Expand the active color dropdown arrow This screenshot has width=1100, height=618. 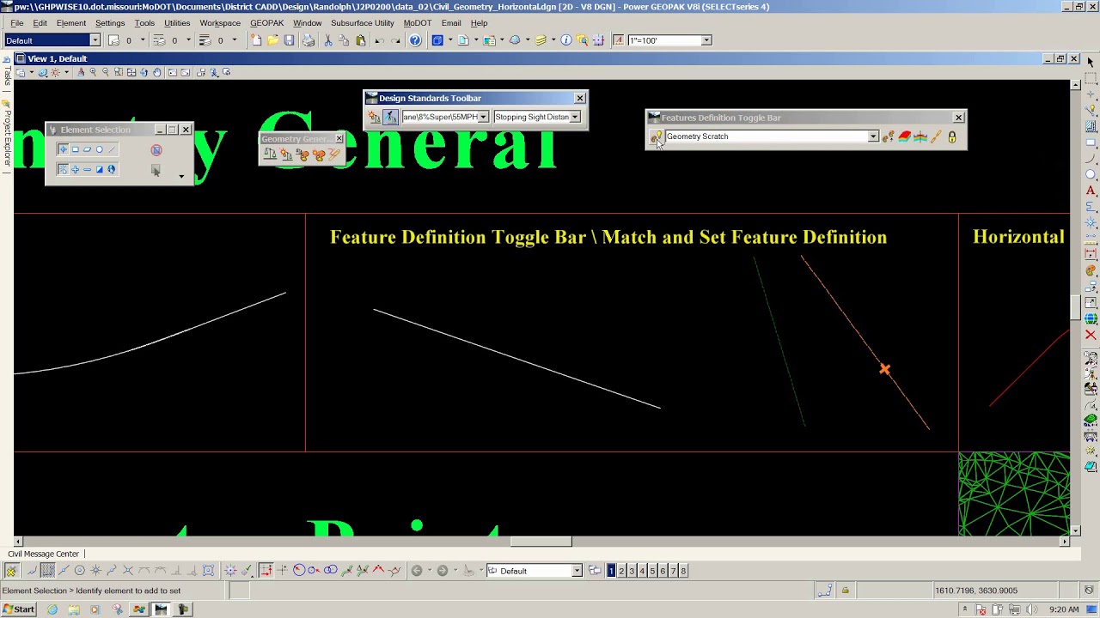point(143,40)
